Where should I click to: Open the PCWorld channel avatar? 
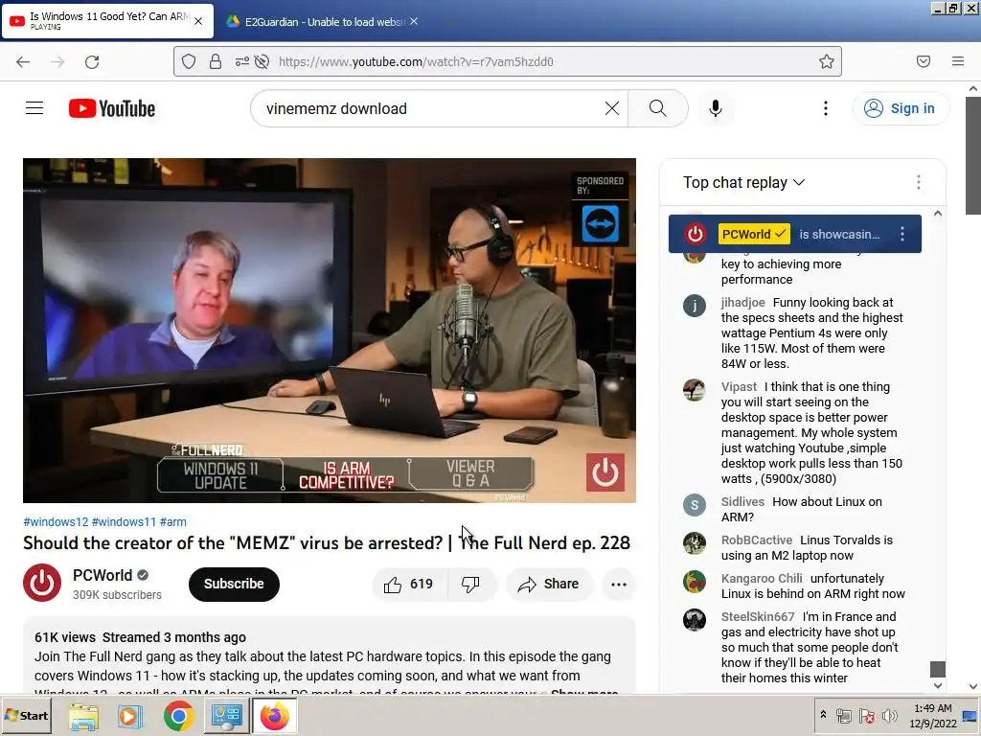(42, 584)
